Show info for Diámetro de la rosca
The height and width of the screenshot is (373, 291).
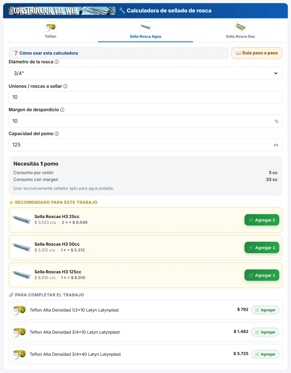(57, 62)
